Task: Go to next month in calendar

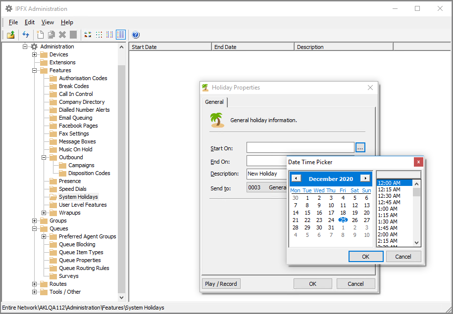Action: (365, 179)
